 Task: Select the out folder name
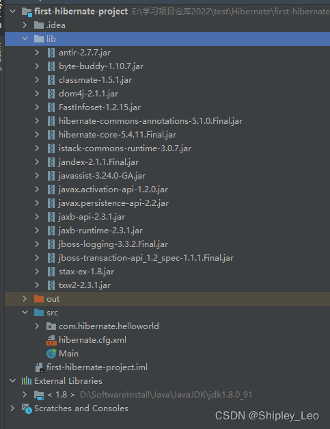pos(53,299)
